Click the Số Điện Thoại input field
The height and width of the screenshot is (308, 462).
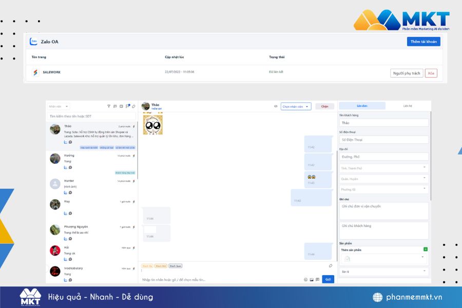coord(384,140)
